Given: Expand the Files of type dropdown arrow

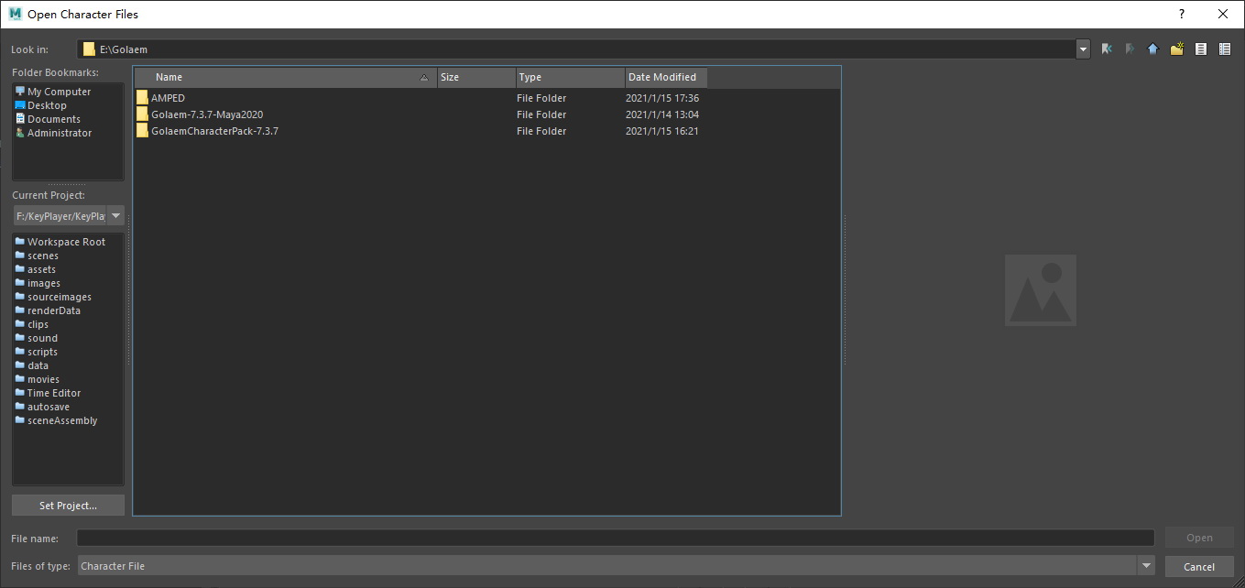Looking at the screenshot, I should (1146, 566).
